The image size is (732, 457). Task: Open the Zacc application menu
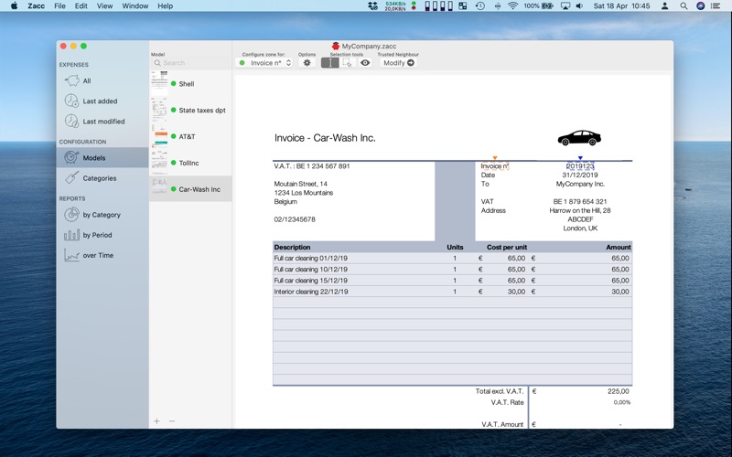point(36,5)
